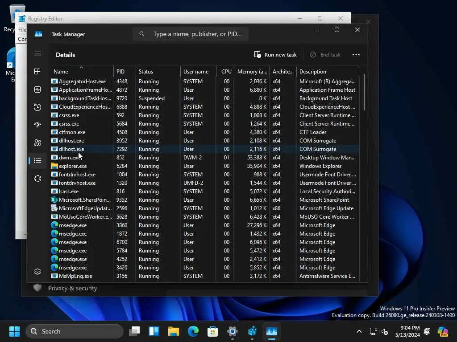457x342 pixels.
Task: Select the ctfmon.exe process
Action: pyautogui.click(x=204, y=132)
